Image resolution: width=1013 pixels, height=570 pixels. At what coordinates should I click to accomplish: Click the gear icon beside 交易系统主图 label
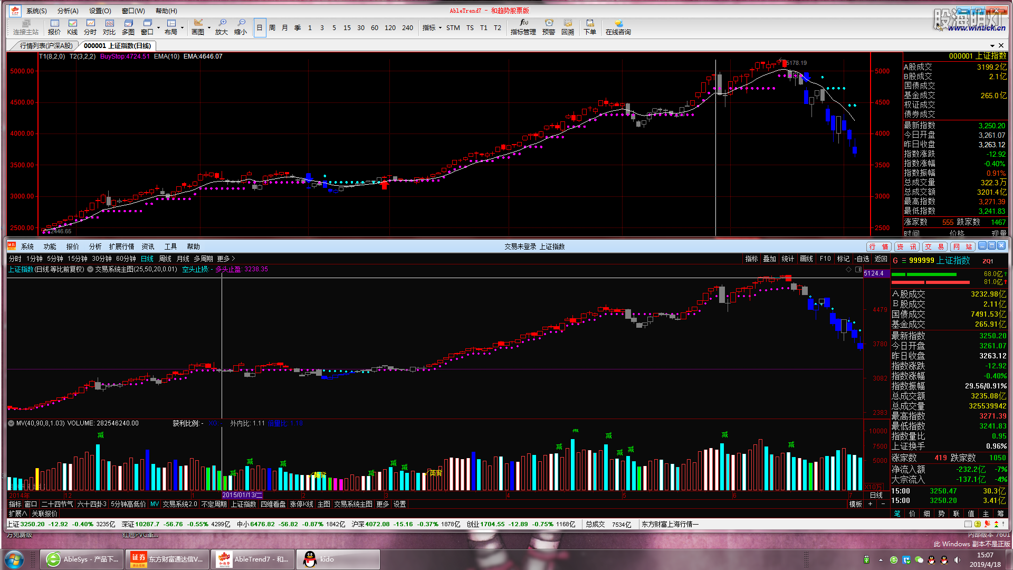click(x=90, y=269)
